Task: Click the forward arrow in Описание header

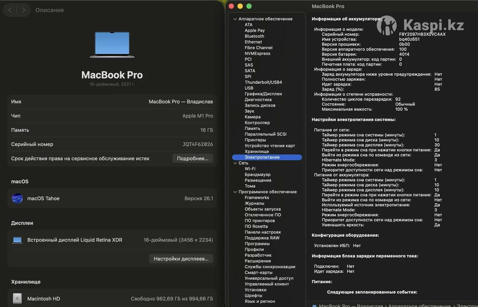Action: [24, 10]
